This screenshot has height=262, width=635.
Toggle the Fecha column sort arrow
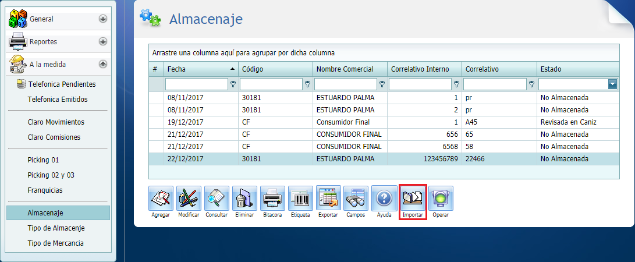pyautogui.click(x=232, y=69)
